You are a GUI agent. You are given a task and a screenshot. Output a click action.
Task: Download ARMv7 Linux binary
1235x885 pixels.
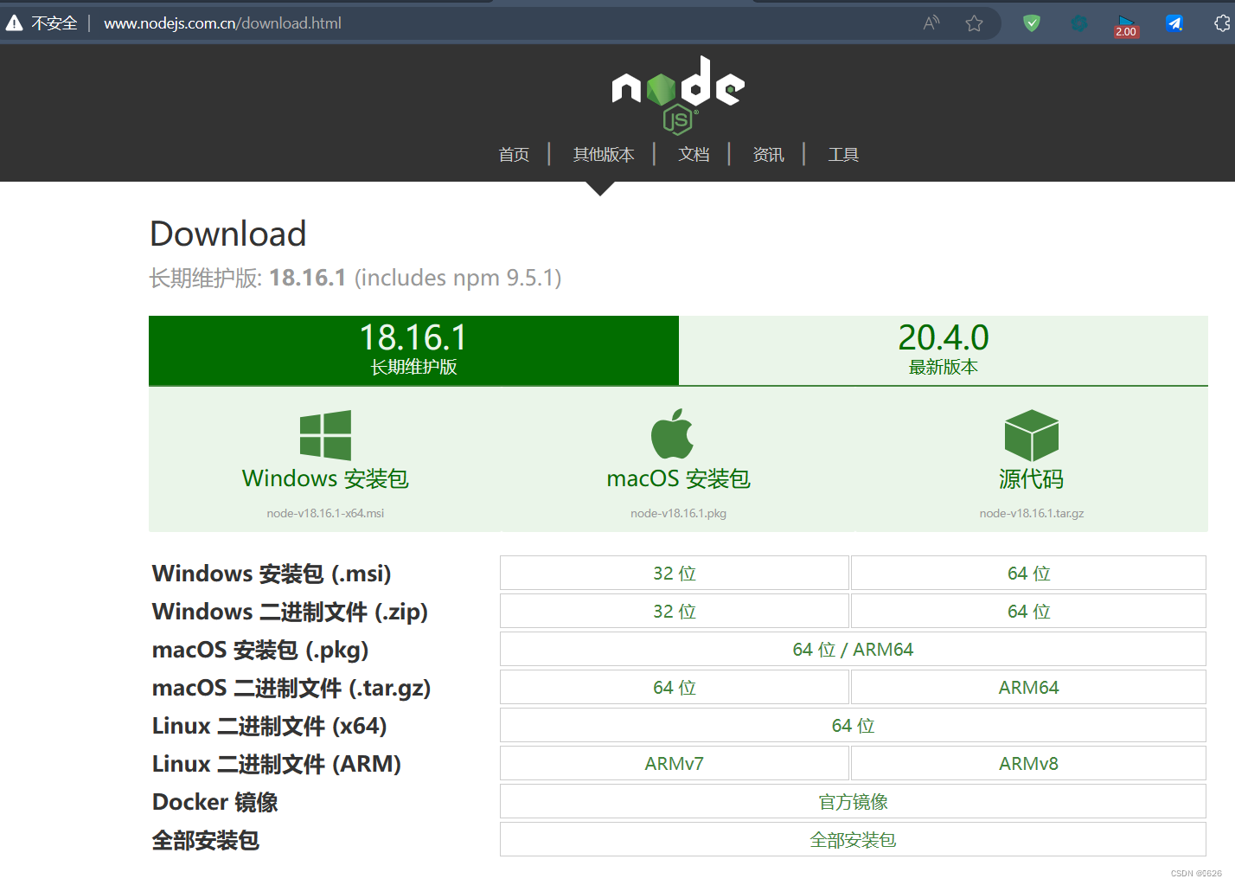(x=675, y=763)
